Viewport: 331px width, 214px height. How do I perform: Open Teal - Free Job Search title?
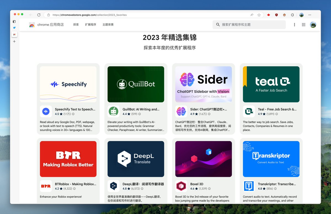point(277,109)
